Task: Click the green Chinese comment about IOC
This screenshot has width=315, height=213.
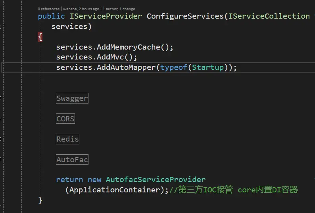Action: point(234,190)
